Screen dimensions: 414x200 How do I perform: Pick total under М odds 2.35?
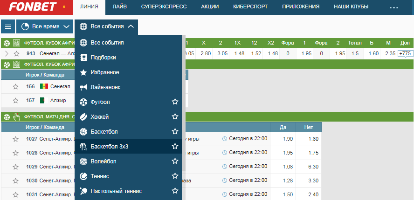click(x=390, y=54)
